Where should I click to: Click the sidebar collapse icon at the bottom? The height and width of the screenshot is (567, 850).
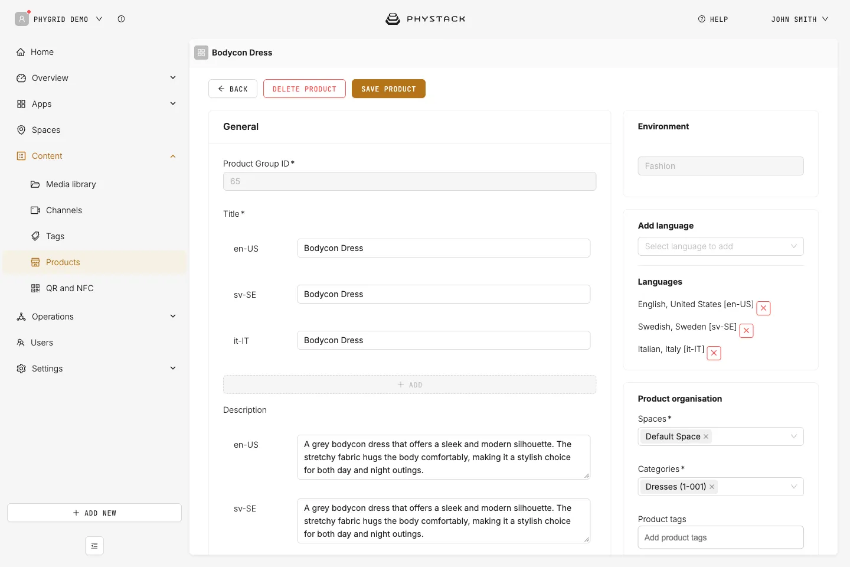(94, 546)
